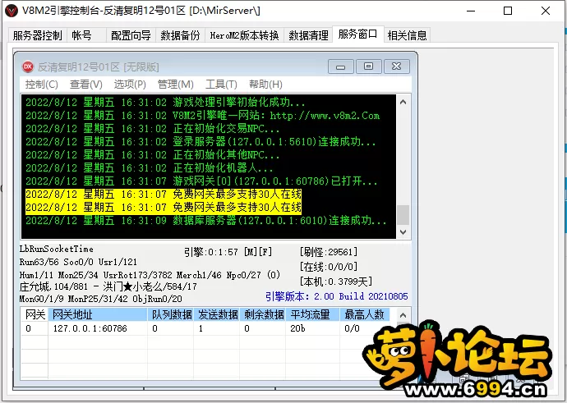The width and height of the screenshot is (567, 403).
Task: Open the 控制(C) menu
Action: (x=42, y=85)
